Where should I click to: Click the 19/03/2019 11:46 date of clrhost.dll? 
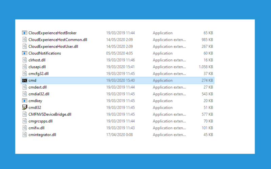click(x=121, y=60)
